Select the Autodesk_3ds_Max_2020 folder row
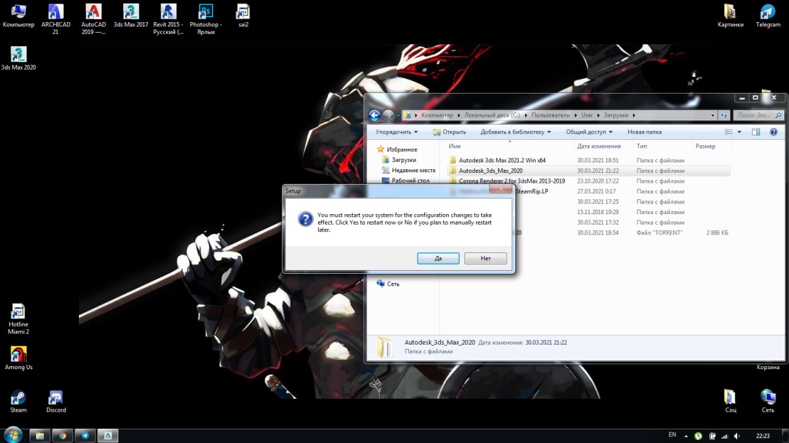Image resolution: width=789 pixels, height=443 pixels. point(588,170)
